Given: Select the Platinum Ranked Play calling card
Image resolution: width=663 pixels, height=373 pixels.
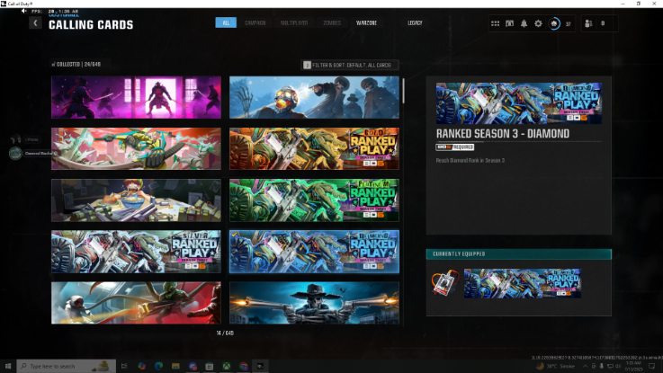Looking at the screenshot, I should pos(314,200).
